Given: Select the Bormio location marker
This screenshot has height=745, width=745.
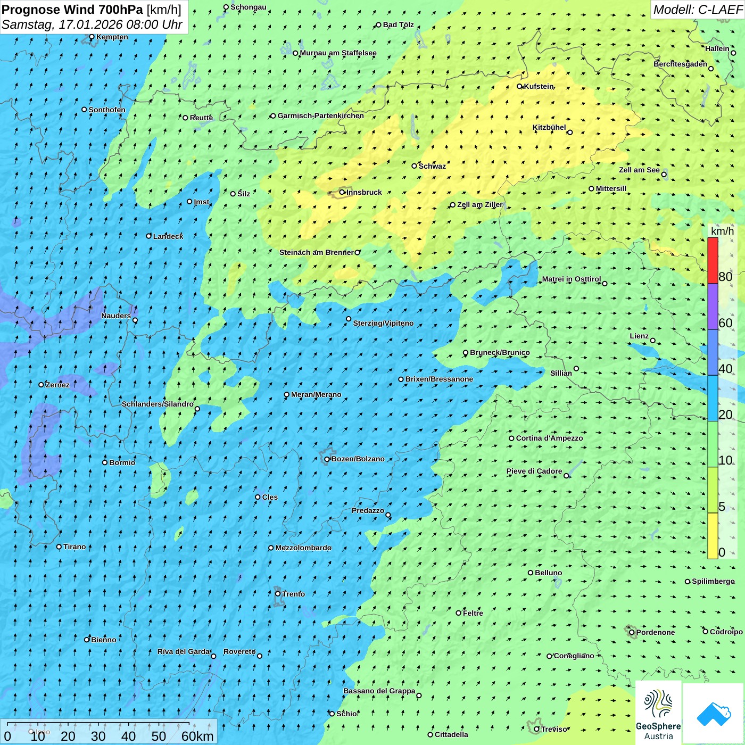Looking at the screenshot, I should tap(105, 462).
